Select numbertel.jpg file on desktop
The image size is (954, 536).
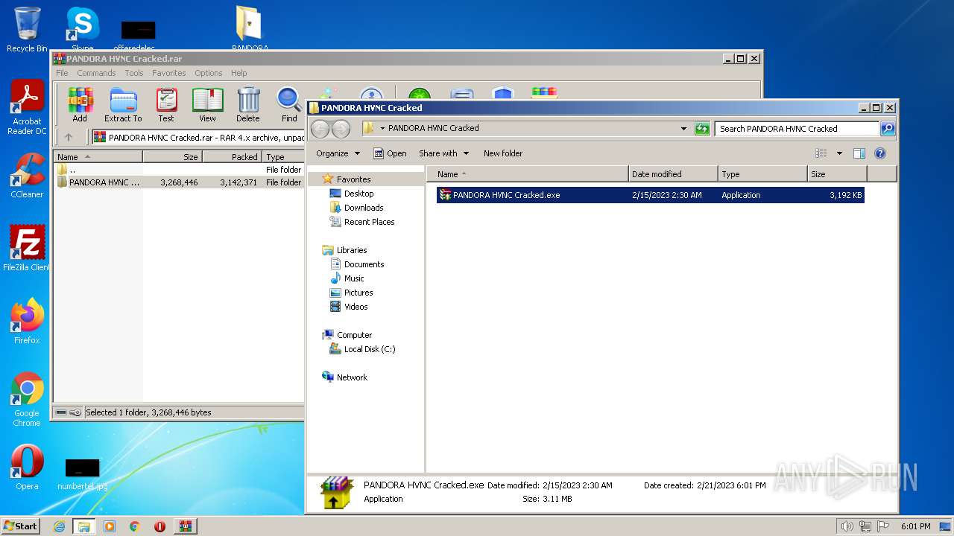pos(82,474)
